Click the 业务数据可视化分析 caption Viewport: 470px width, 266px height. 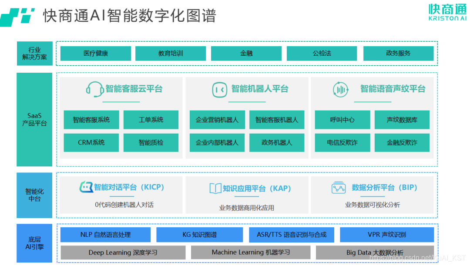tap(372, 205)
